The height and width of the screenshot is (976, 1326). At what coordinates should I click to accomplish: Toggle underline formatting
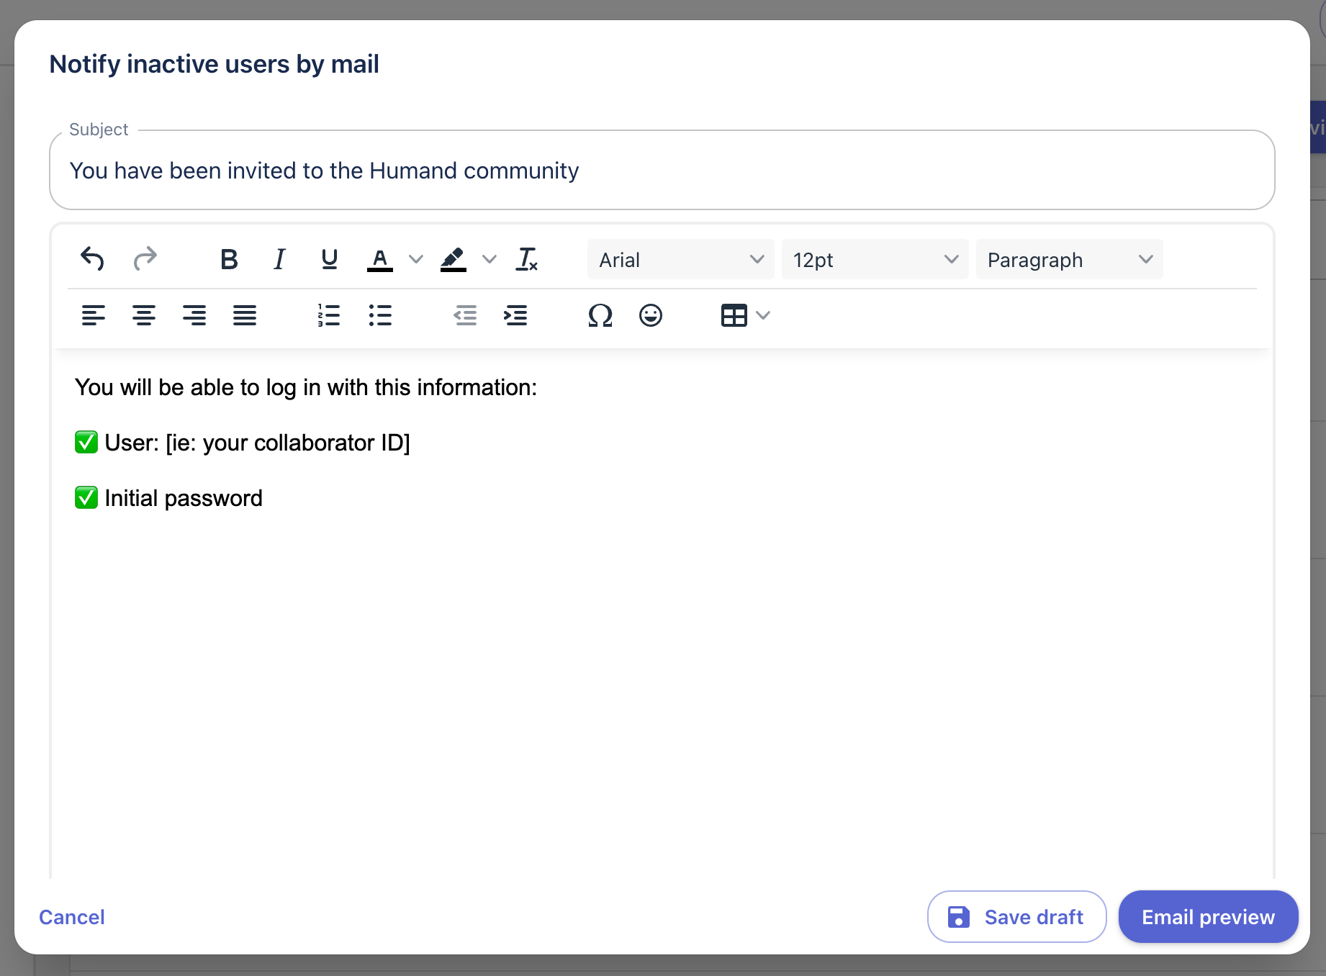click(330, 259)
